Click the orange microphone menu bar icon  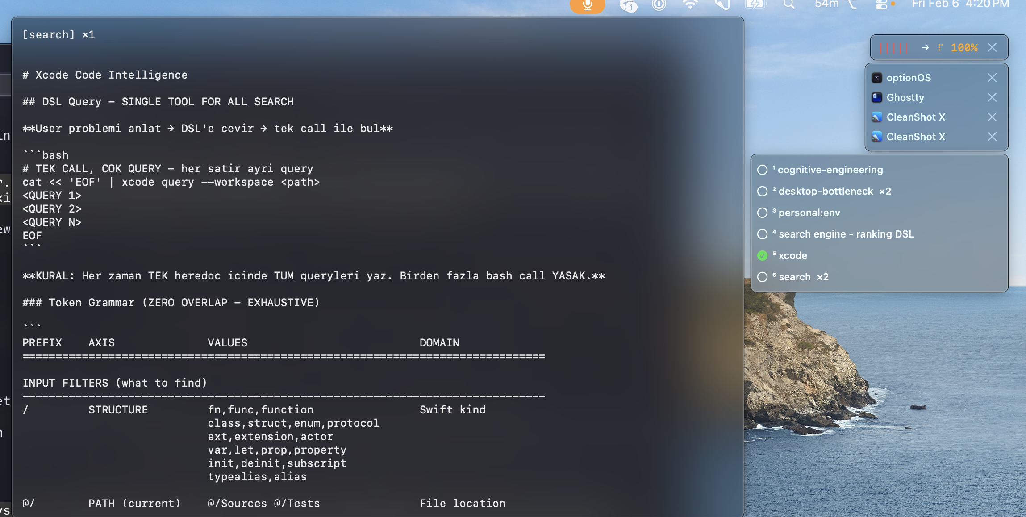click(587, 5)
